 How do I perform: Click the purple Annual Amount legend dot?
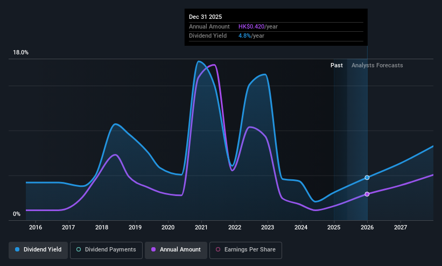pos(153,249)
